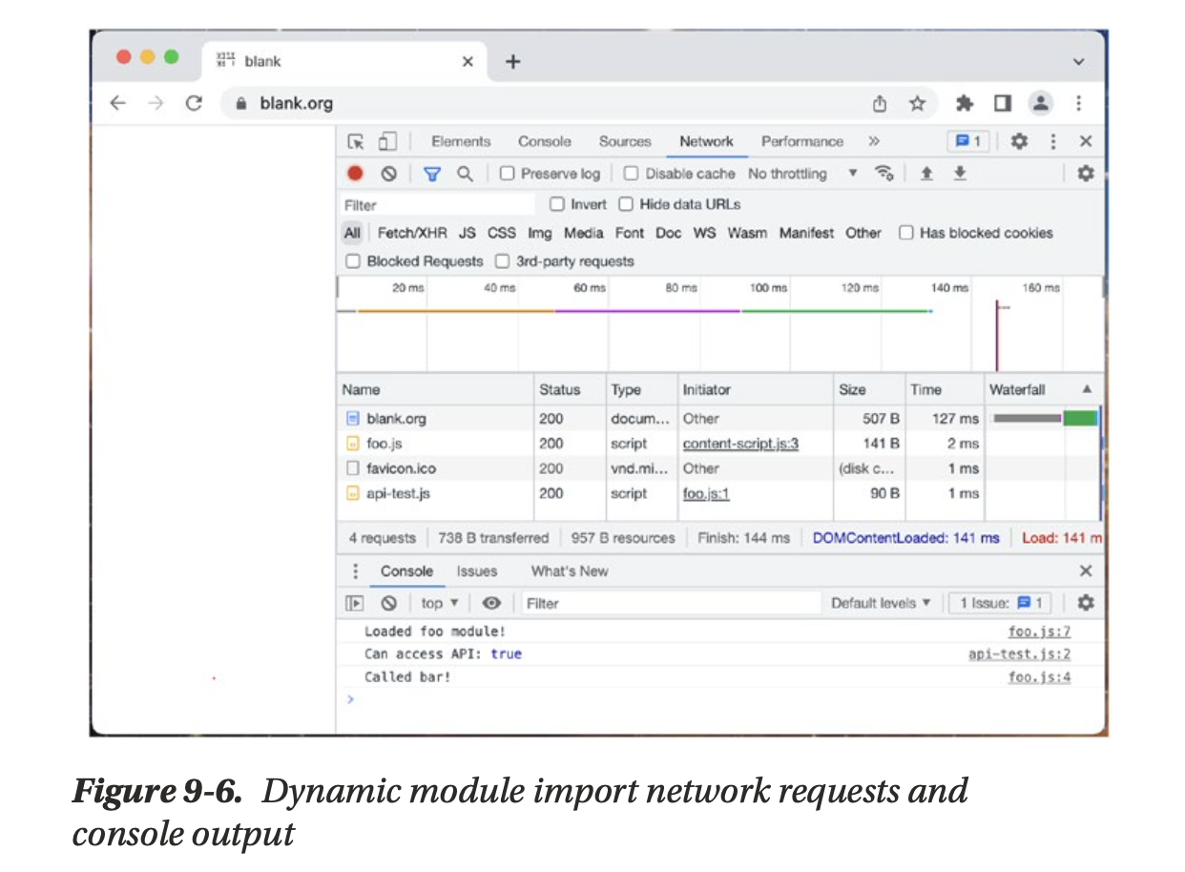Expand the Default levels dropdown
The image size is (1185, 872).
pyautogui.click(x=880, y=603)
